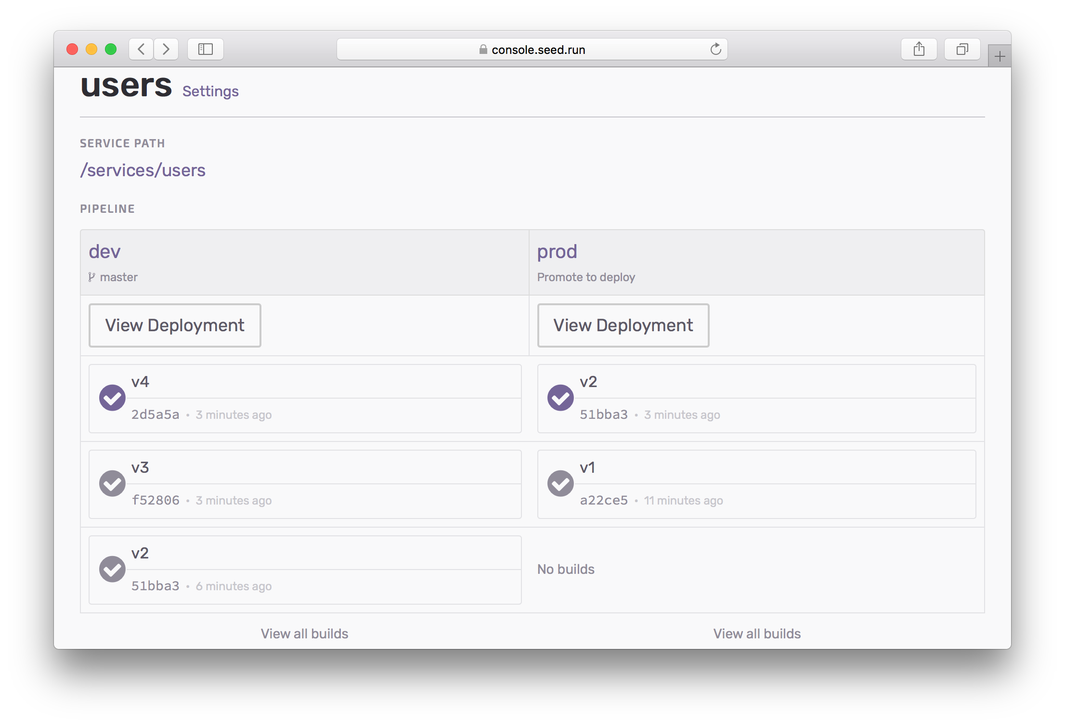This screenshot has height=726, width=1065.
Task: Click the checkmark icon on prod v1 build
Action: tap(560, 483)
